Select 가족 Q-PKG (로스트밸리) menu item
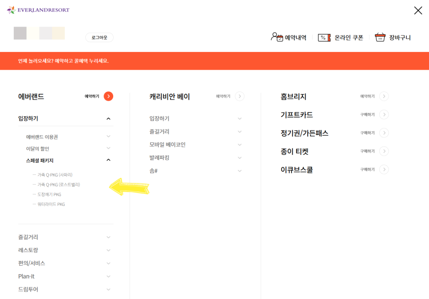Screen dimensions: 429x299 pos(59,185)
